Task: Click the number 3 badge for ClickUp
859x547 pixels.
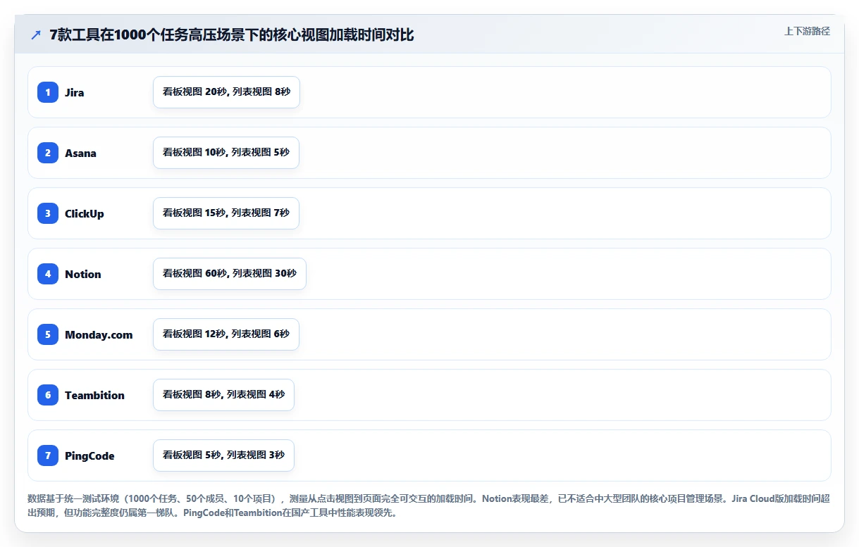Action: click(x=48, y=213)
